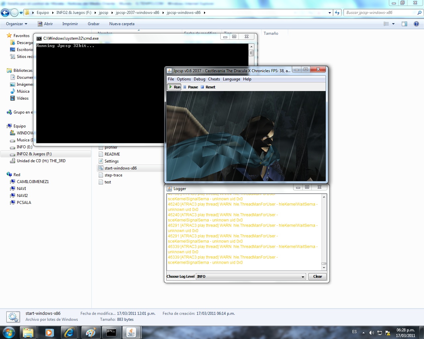Expand the address bar history dropdown
Screen dimensions: 424x339
click(x=330, y=13)
